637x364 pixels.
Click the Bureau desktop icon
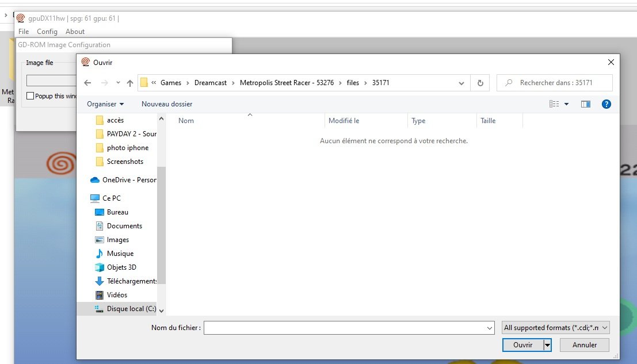(x=99, y=212)
